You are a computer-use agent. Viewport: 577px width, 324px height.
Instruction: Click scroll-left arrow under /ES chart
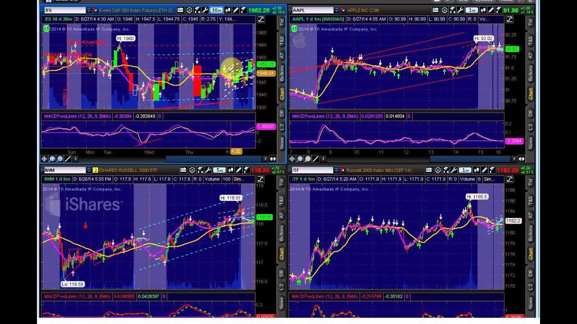75,159
